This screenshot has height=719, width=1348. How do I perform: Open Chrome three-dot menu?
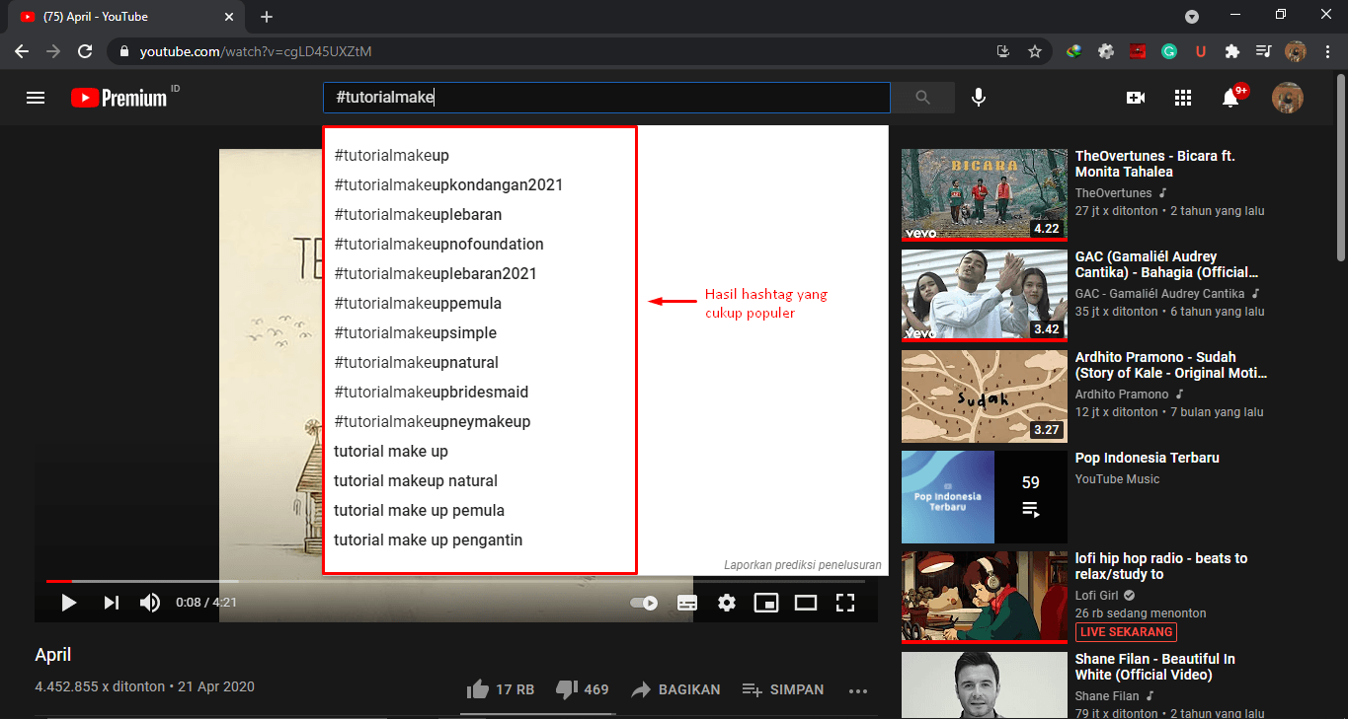click(1327, 51)
